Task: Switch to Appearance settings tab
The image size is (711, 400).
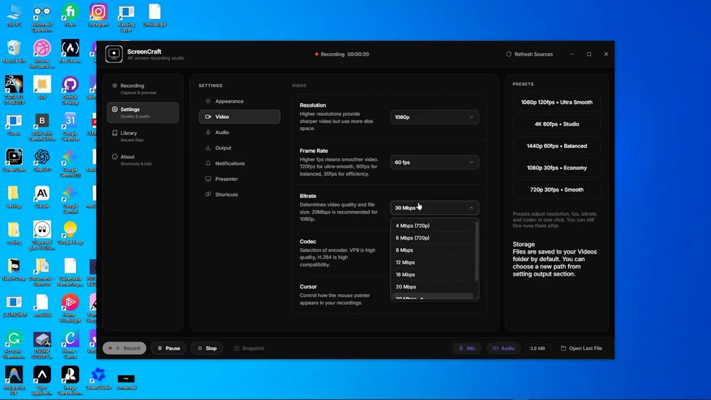Action: [x=240, y=101]
